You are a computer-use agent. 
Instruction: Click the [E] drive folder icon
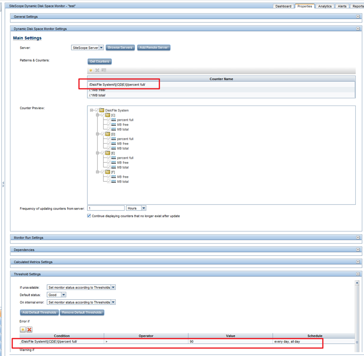click(108, 153)
